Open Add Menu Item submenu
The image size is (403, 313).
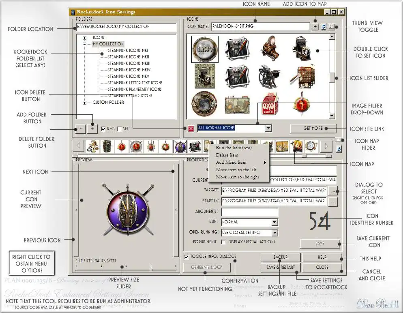(x=239, y=163)
